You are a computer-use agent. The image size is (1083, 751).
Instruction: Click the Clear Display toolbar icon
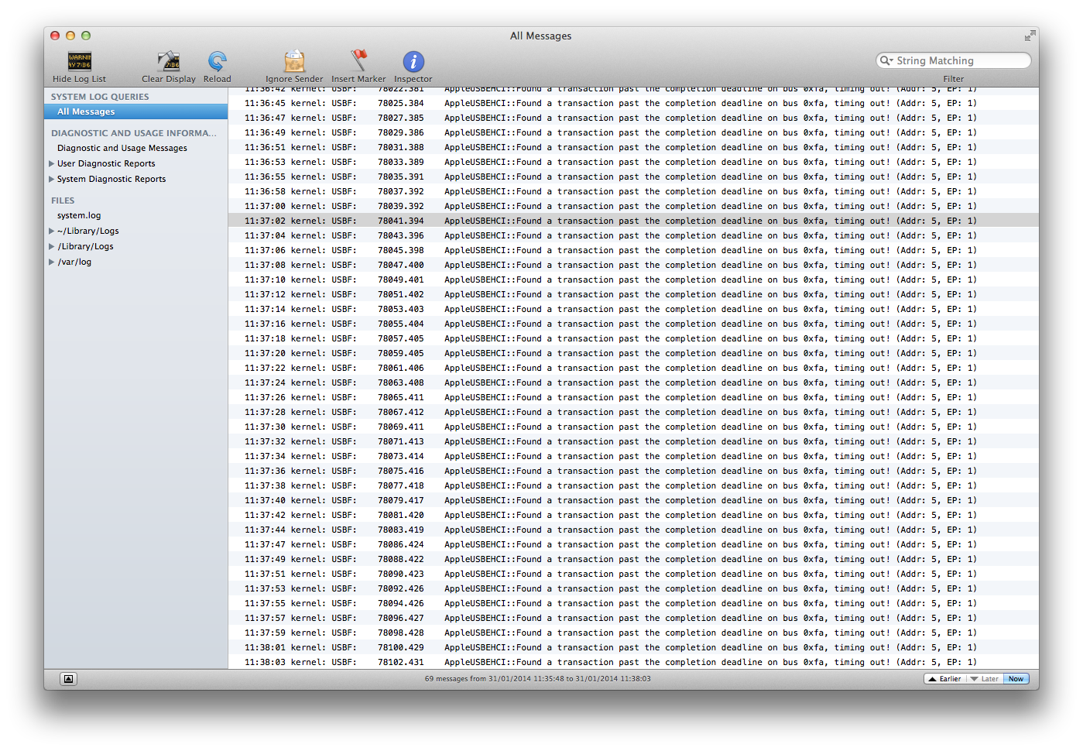point(169,61)
